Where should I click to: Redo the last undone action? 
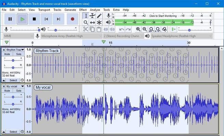point(128,29)
